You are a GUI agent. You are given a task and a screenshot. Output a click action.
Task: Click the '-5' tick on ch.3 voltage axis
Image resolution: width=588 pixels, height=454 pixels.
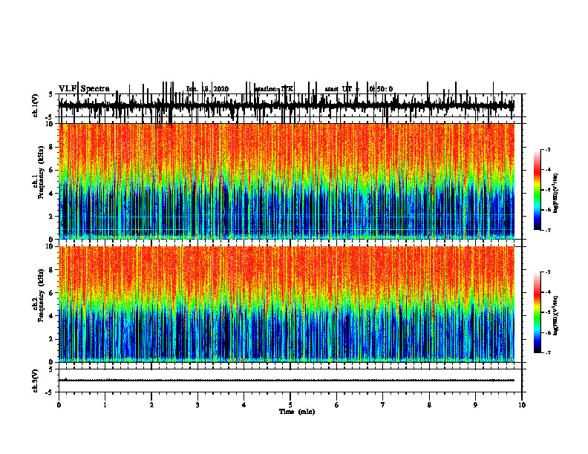point(49,392)
